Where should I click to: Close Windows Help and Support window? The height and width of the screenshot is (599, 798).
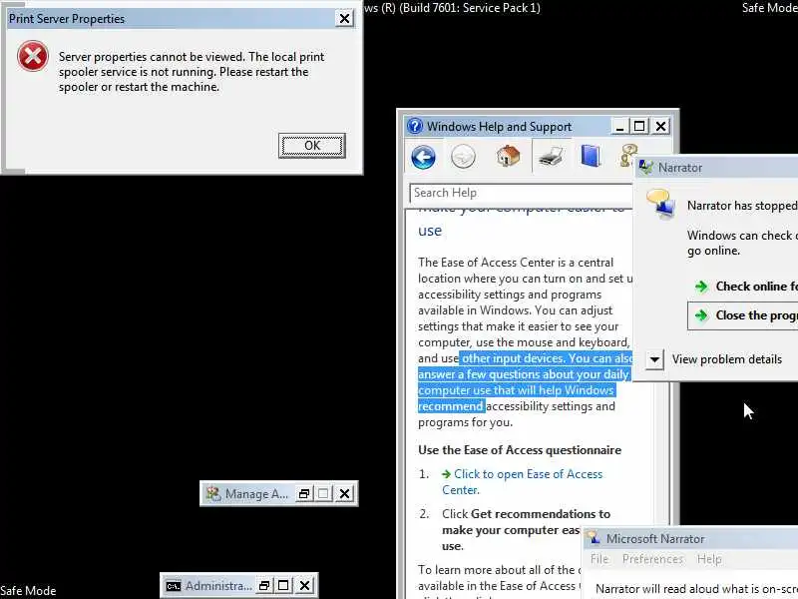tap(660, 127)
